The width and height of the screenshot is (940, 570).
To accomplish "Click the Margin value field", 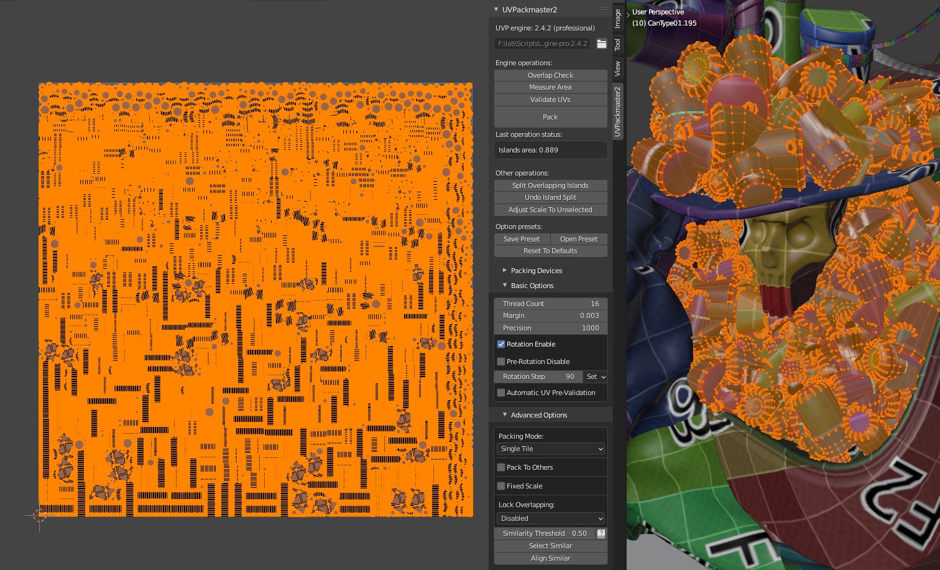I will pos(550,315).
